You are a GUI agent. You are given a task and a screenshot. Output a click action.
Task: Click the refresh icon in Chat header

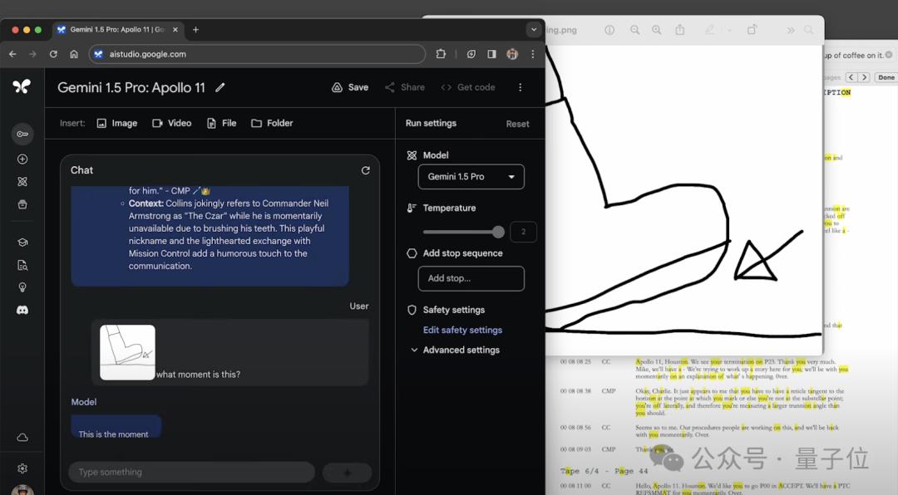tap(365, 170)
